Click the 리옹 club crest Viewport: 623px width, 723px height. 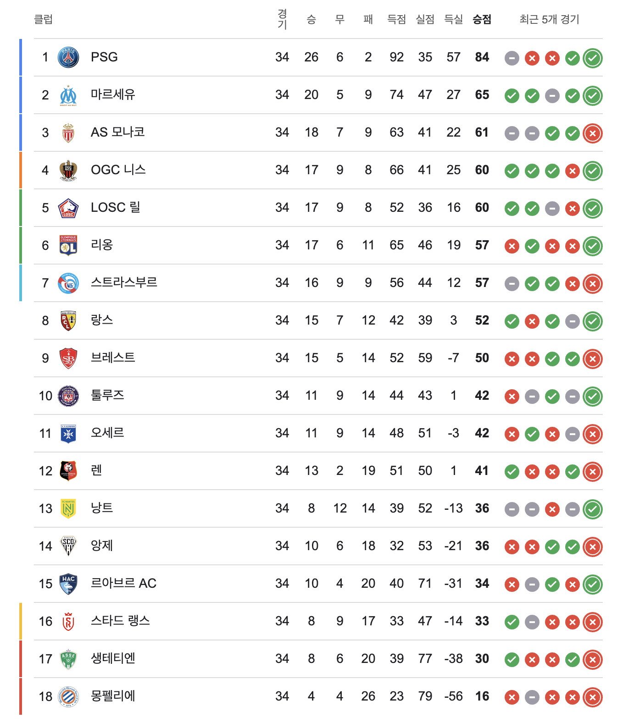click(x=68, y=246)
